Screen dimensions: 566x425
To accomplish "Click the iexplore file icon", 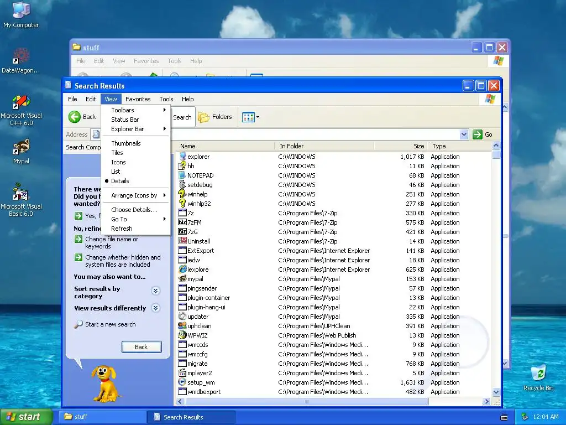I will (182, 269).
